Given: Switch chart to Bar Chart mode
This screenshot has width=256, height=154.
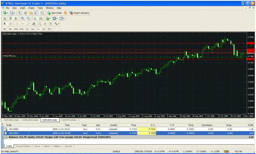Looking at the screenshot, I should (x=5, y=18).
